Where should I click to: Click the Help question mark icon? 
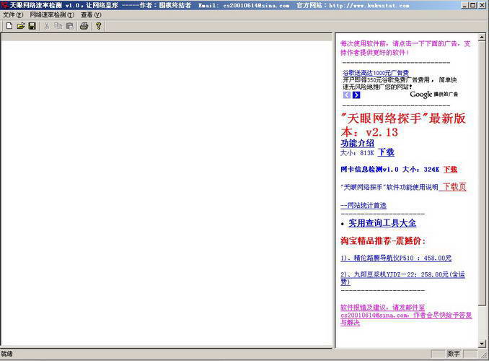tap(99, 26)
